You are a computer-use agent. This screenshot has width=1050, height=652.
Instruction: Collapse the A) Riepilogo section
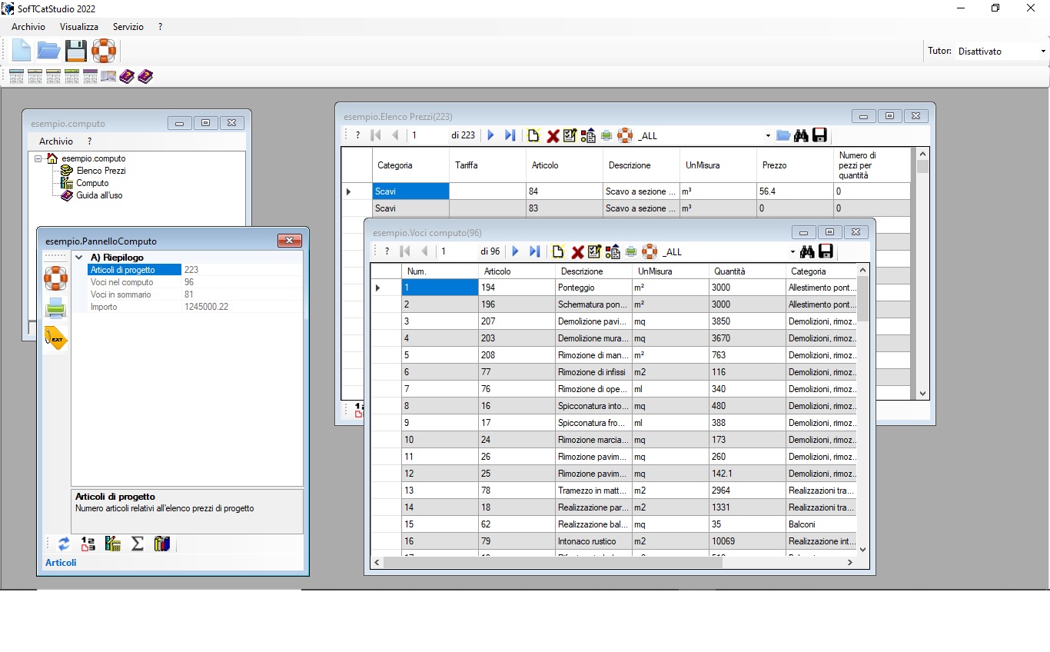79,258
